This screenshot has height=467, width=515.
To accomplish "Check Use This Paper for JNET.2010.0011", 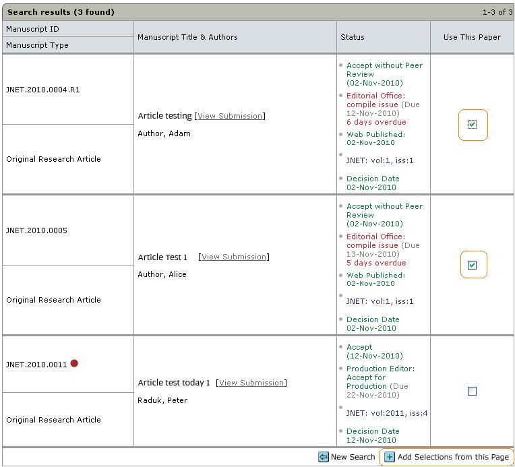I will [x=472, y=391].
